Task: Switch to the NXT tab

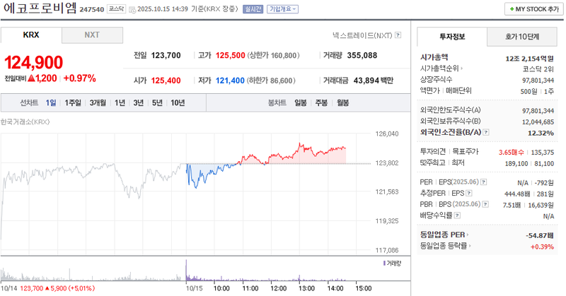Action: 92,35
